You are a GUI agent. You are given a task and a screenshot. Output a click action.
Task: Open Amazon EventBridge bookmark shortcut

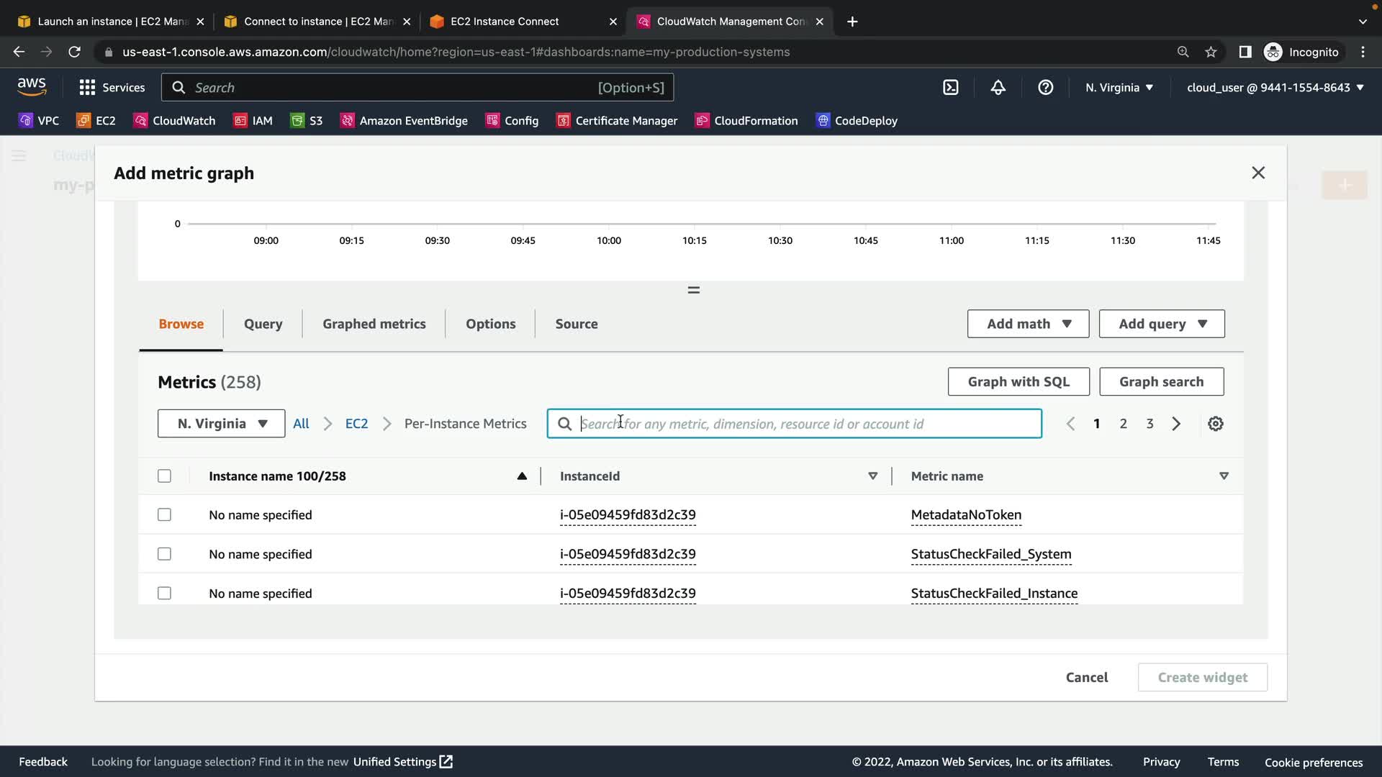pos(404,121)
